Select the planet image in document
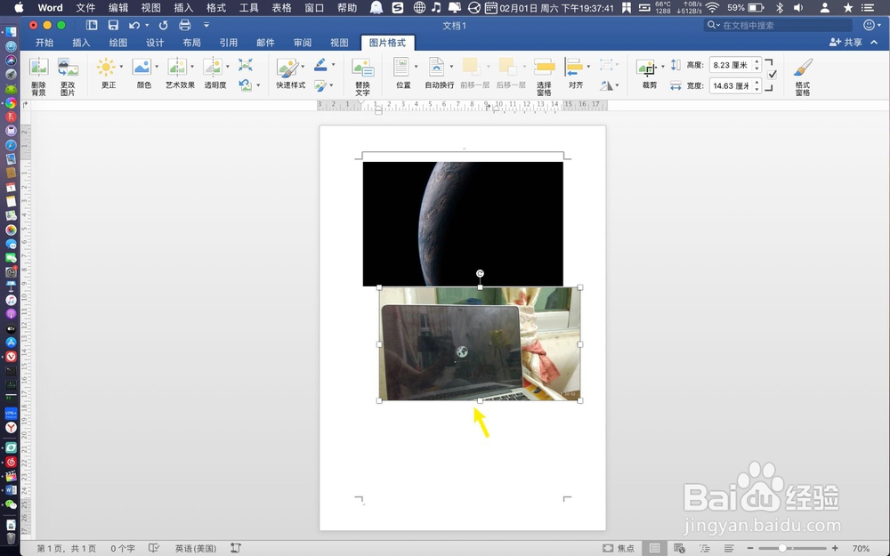Viewport: 890px width, 556px height. [x=463, y=223]
